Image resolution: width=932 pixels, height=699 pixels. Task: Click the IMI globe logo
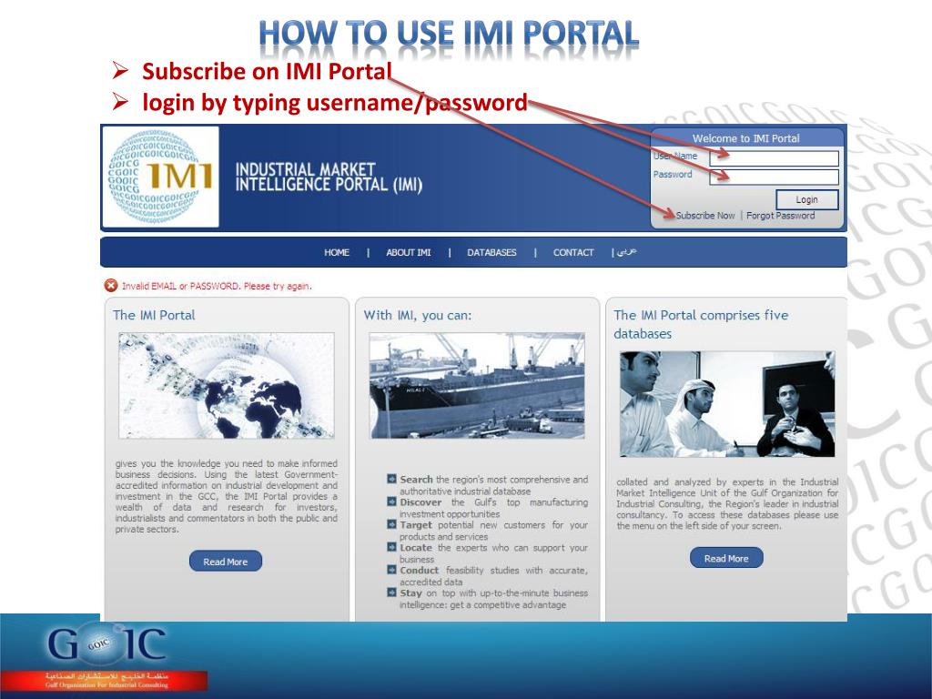coord(160,177)
